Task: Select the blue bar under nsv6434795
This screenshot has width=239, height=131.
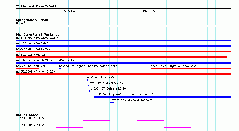Action: click(x=124, y=40)
